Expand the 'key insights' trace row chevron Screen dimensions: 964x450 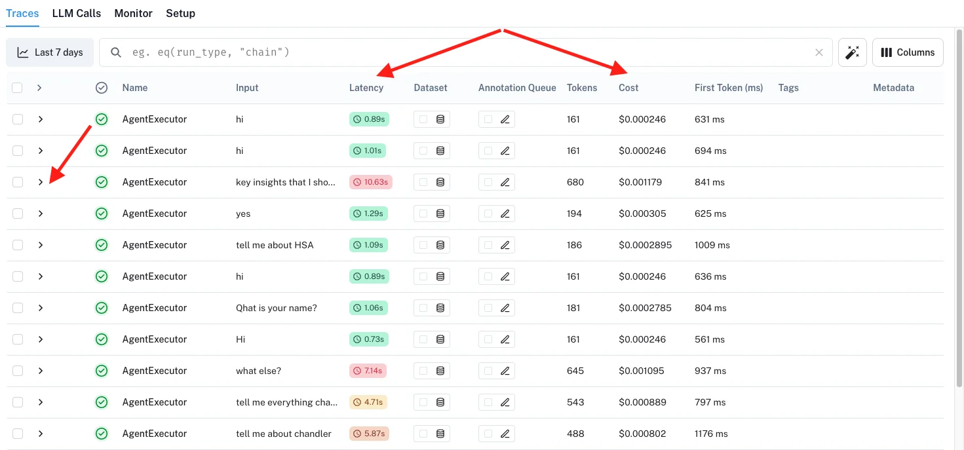click(x=40, y=182)
